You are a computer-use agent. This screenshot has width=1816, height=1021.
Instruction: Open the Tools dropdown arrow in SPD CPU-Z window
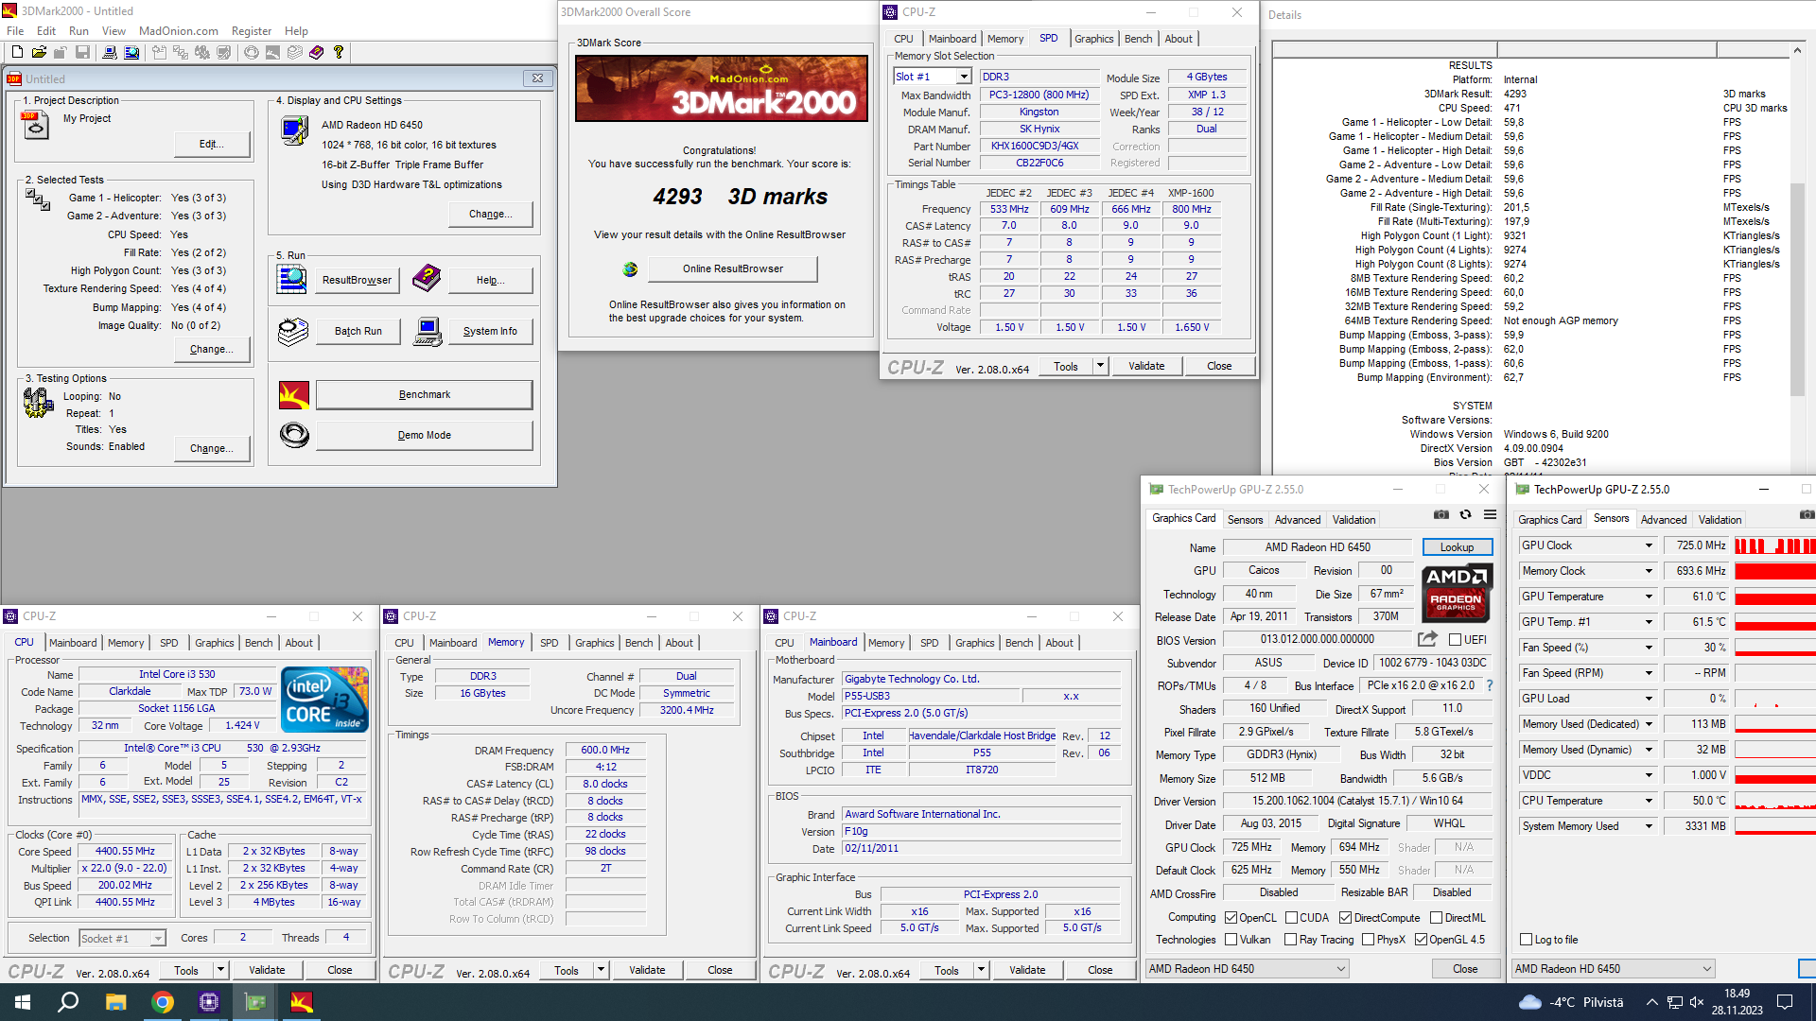pyautogui.click(x=1100, y=366)
